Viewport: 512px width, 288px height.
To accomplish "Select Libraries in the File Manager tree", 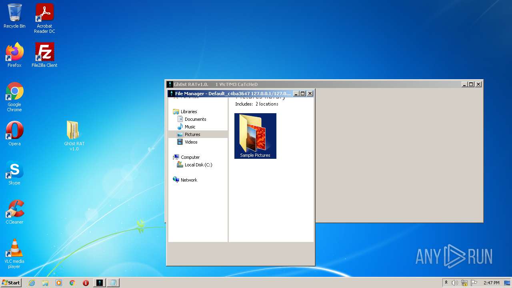I will (x=188, y=112).
